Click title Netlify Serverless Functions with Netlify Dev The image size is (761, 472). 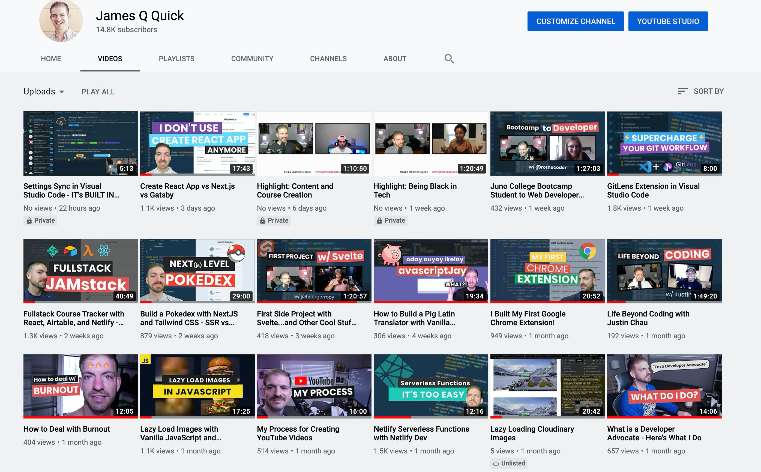point(421,433)
